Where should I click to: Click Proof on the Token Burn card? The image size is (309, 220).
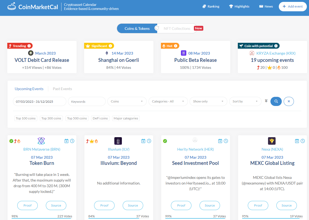(28, 205)
